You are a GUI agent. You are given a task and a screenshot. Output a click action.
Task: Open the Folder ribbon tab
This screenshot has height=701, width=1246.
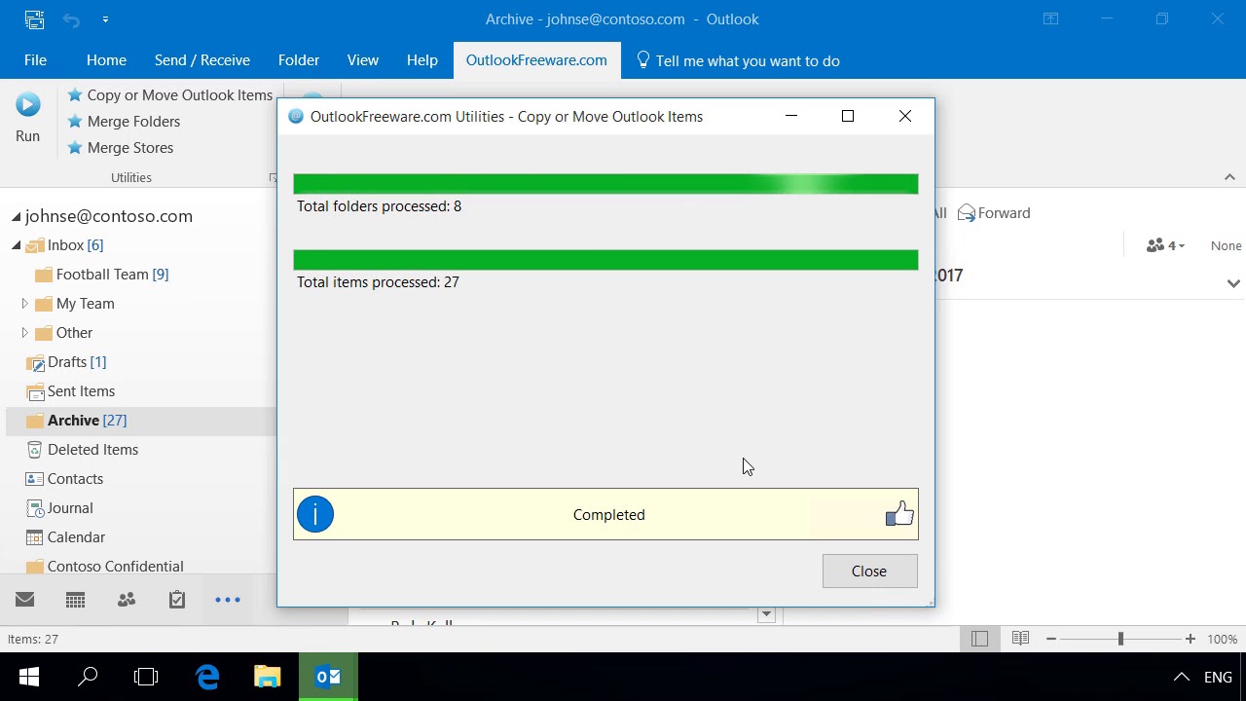pyautogui.click(x=299, y=60)
